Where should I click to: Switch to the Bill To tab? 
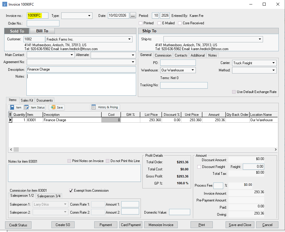42,31
